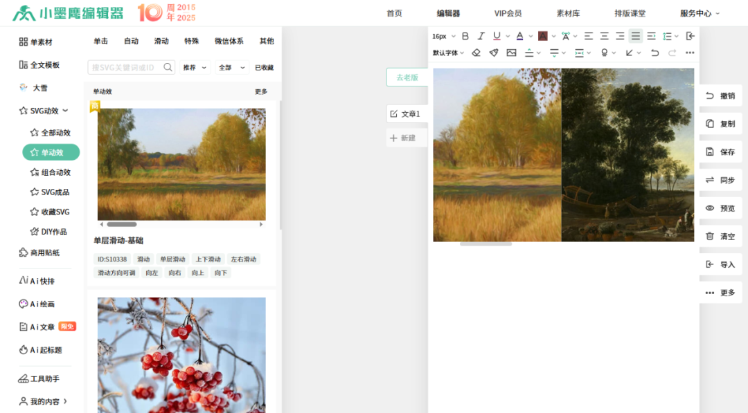
Task: Align text to the right
Action: (620, 36)
